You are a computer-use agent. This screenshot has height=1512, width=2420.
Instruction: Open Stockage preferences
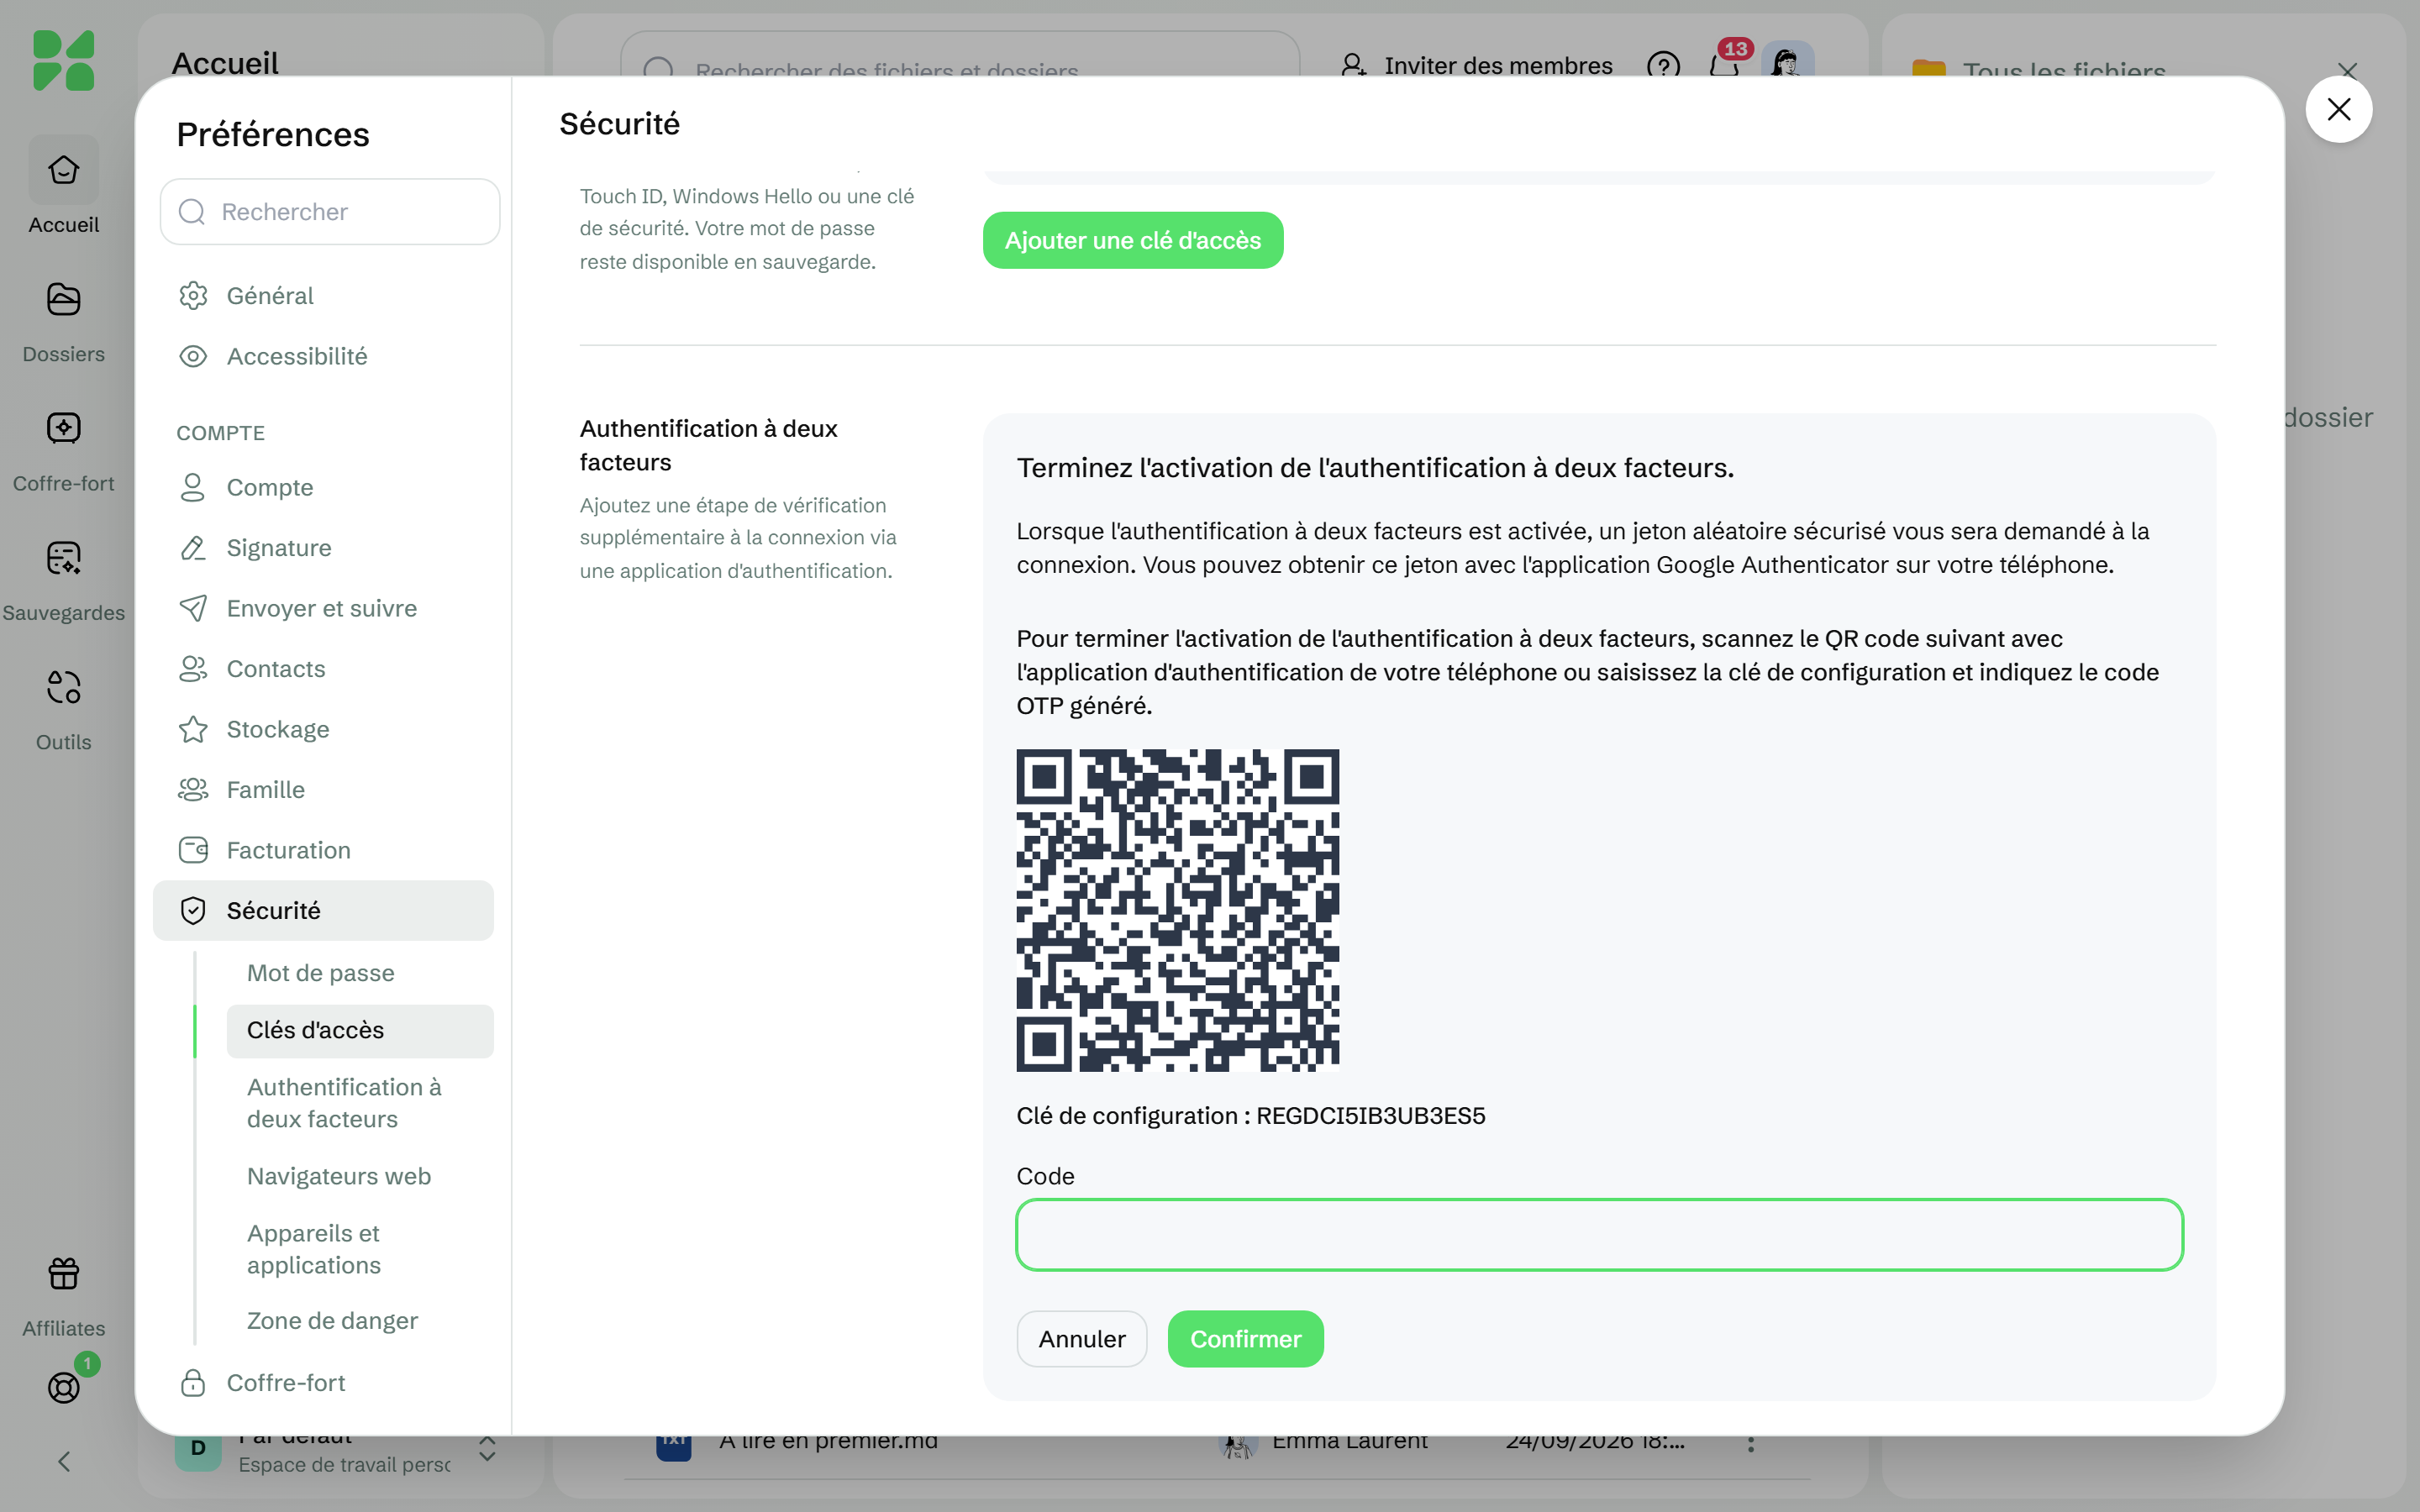323,729
